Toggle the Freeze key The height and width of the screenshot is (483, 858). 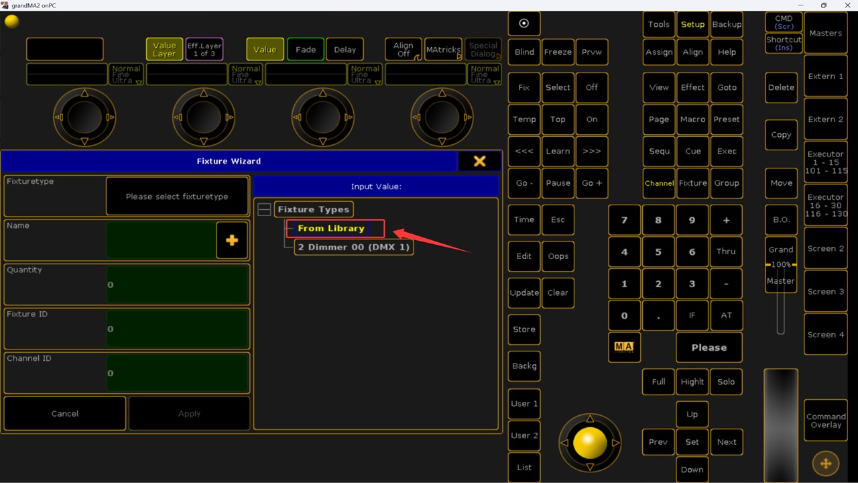point(558,52)
